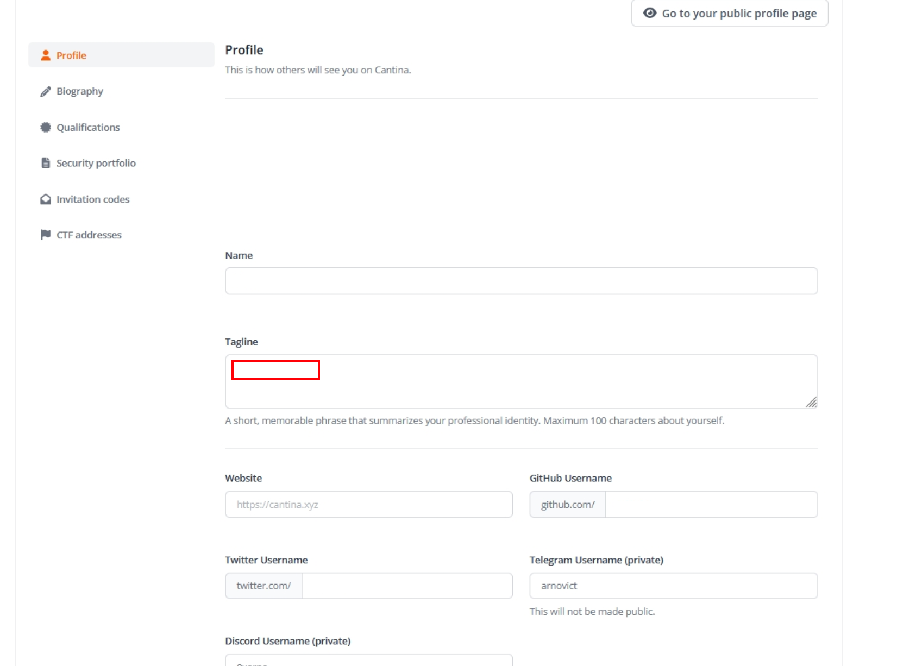Click the document icon beside Security portfolio
Screen dimensions: 916x666
coord(46,163)
